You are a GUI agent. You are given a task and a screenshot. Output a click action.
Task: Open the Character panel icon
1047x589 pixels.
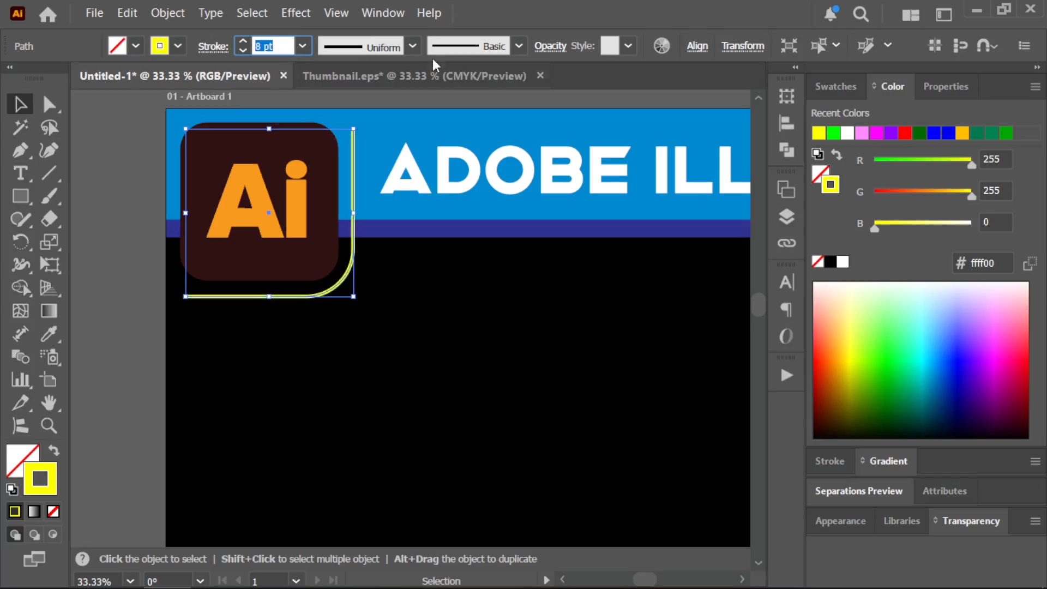(x=786, y=282)
